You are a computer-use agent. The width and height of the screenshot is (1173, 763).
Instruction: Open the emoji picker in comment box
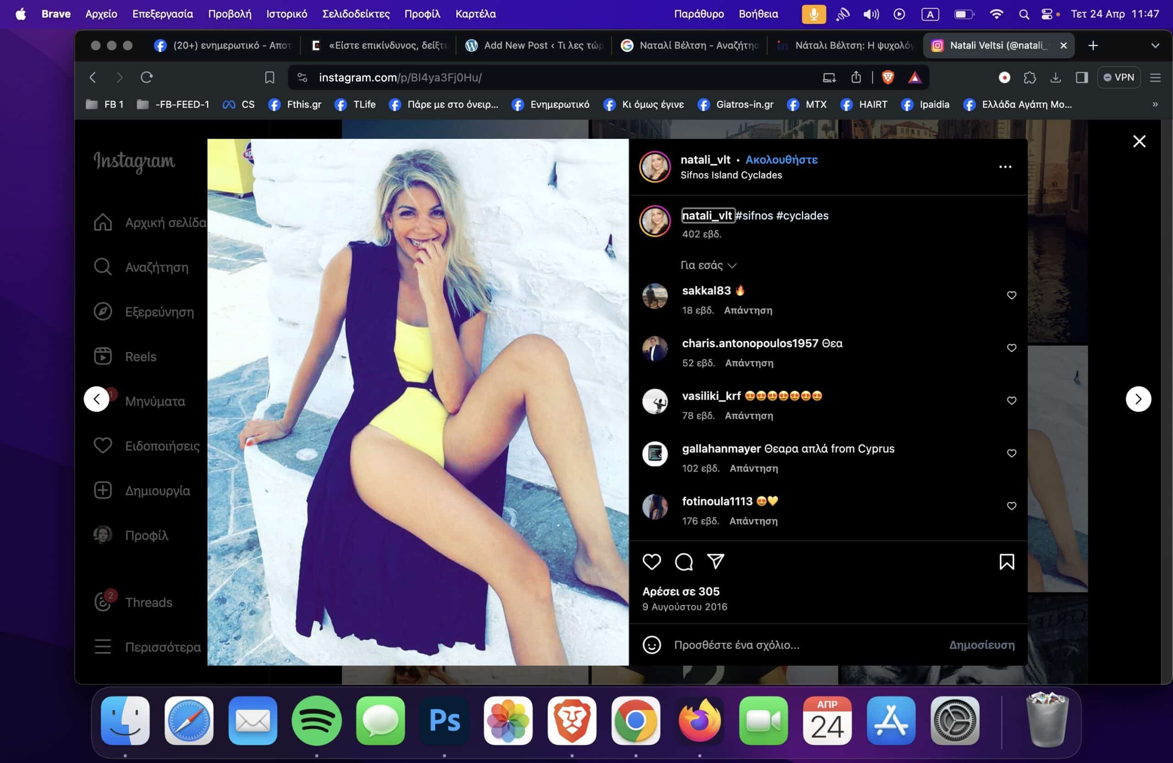coord(652,645)
